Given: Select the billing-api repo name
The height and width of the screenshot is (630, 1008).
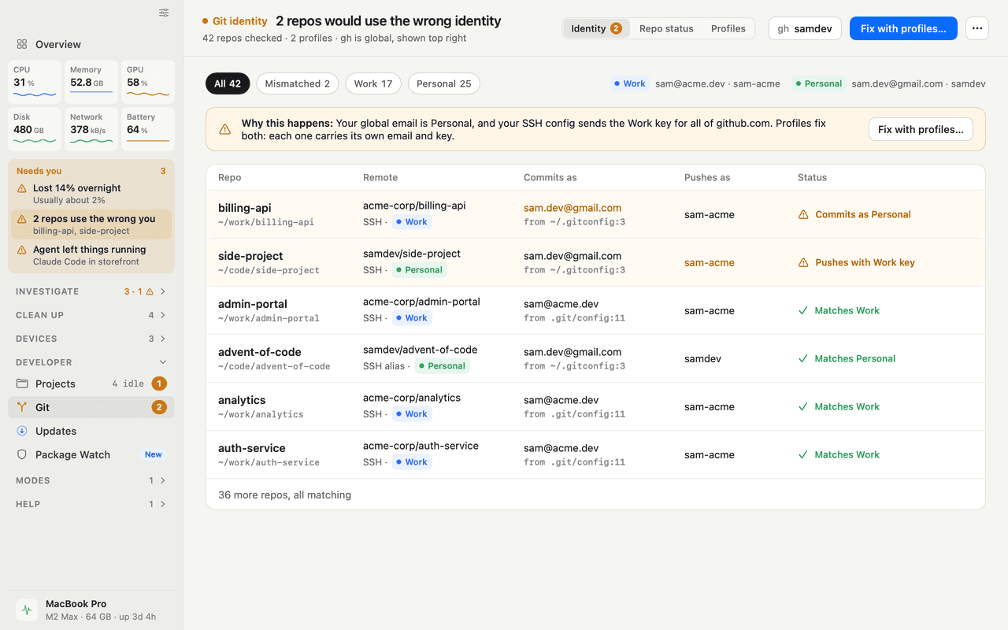Looking at the screenshot, I should (x=244, y=208).
